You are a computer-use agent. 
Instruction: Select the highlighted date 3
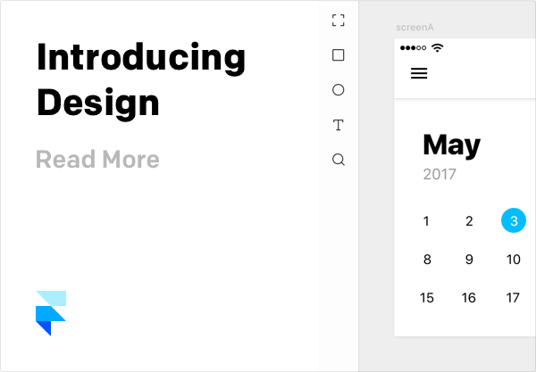click(514, 220)
